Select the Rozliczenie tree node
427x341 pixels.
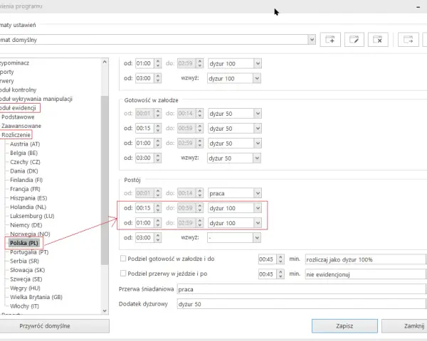pyautogui.click(x=16, y=135)
